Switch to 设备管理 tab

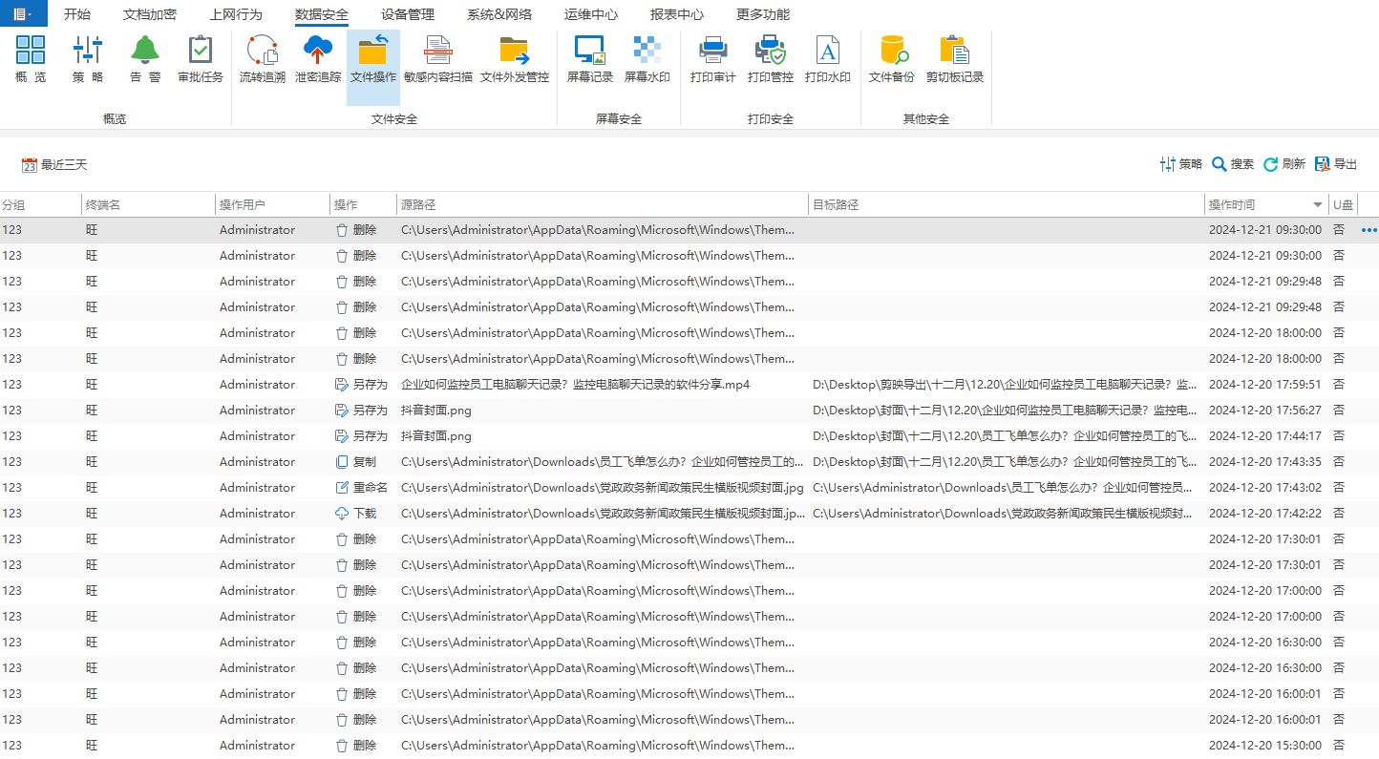click(x=408, y=14)
